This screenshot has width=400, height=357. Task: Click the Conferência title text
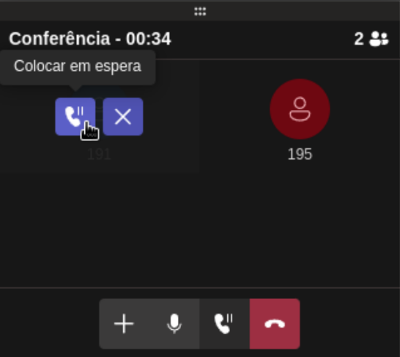click(x=59, y=39)
